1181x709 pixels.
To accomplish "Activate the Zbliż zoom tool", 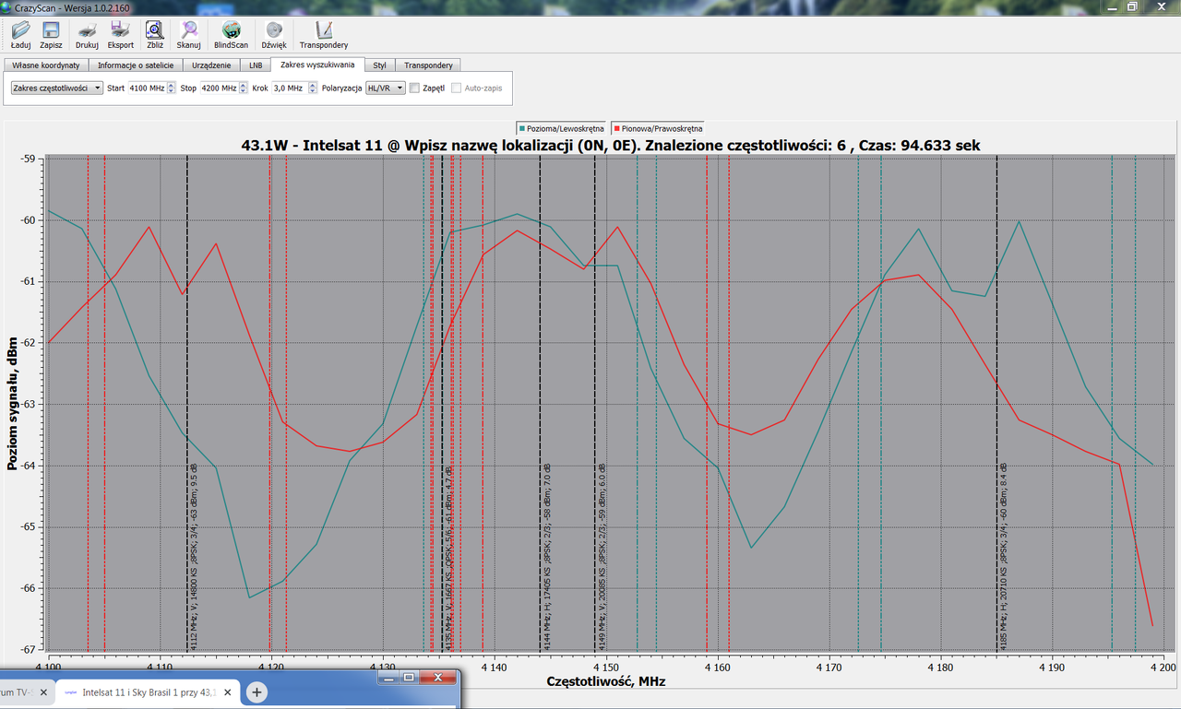I will click(x=155, y=30).
